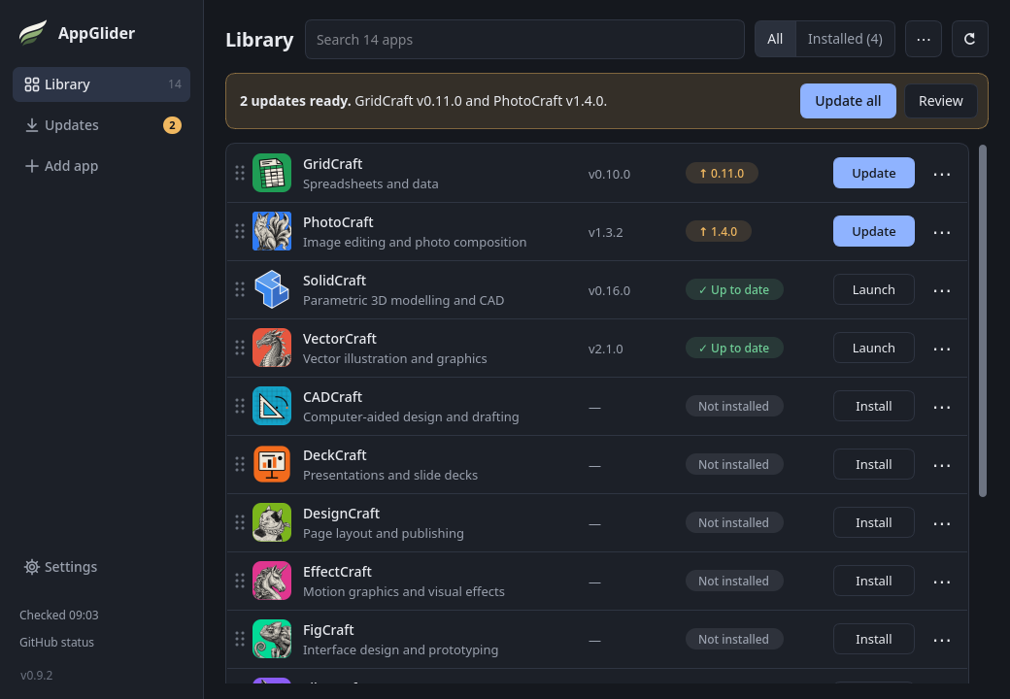Grab the SolidCraft row drag handle
This screenshot has width=1010, height=699.
(240, 289)
